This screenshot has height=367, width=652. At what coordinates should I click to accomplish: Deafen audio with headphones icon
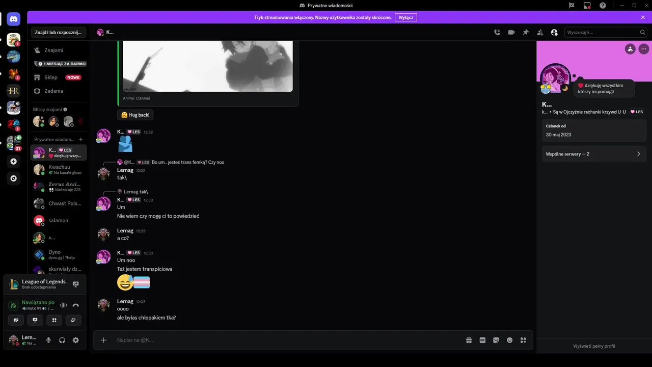(62, 340)
